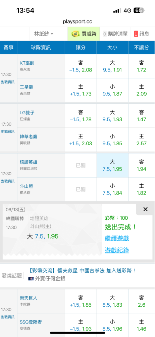Tap the playsport.cc address bar

pyautogui.click(x=77, y=22)
